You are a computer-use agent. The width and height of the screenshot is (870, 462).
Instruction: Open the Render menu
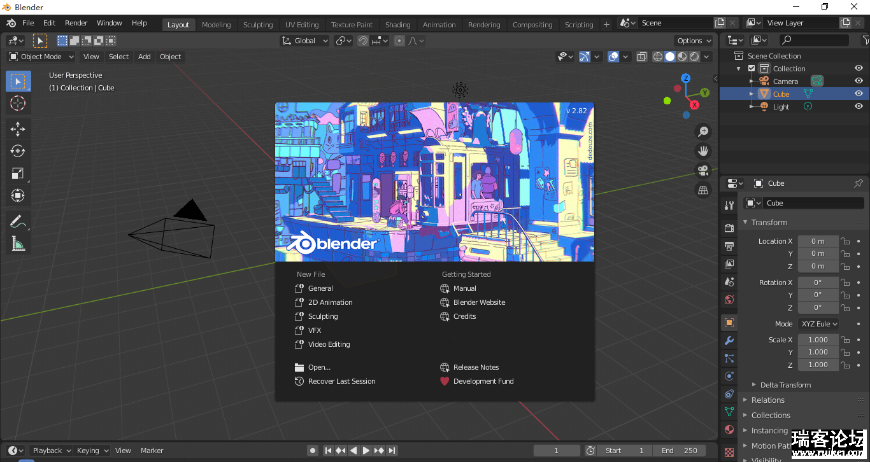point(76,23)
